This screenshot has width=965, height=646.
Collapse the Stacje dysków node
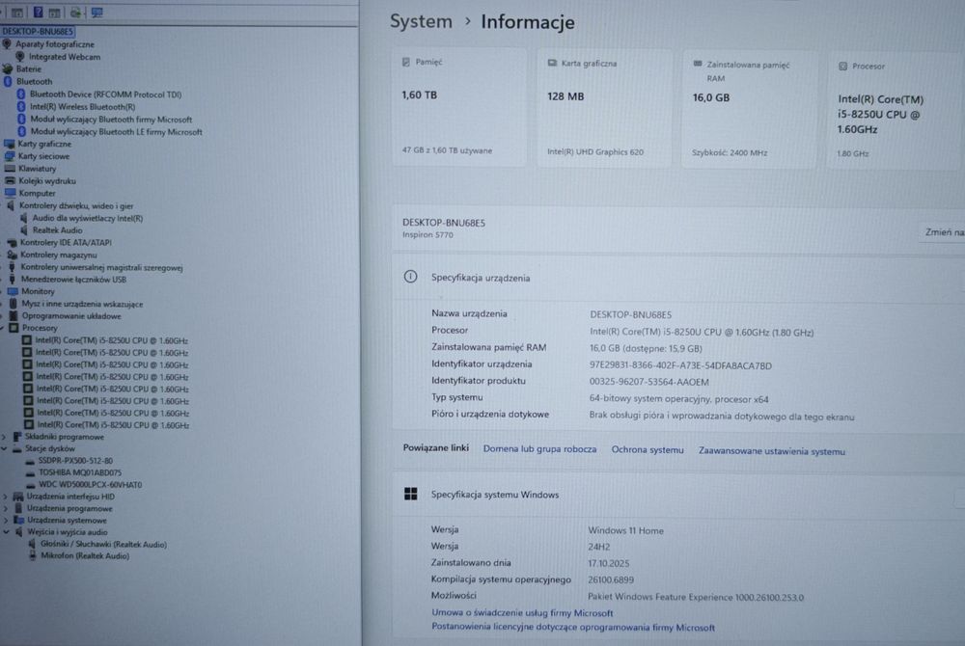[4, 448]
